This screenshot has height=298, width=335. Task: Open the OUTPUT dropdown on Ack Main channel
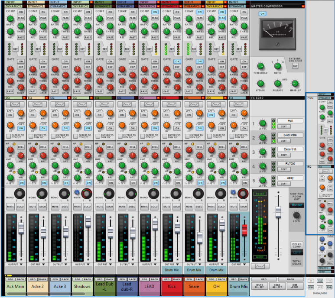16,264
